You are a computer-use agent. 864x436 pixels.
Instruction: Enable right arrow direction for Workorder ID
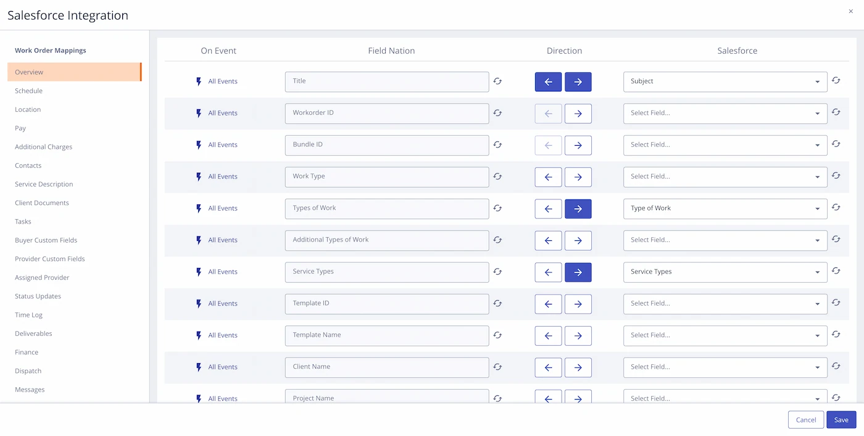tap(578, 114)
